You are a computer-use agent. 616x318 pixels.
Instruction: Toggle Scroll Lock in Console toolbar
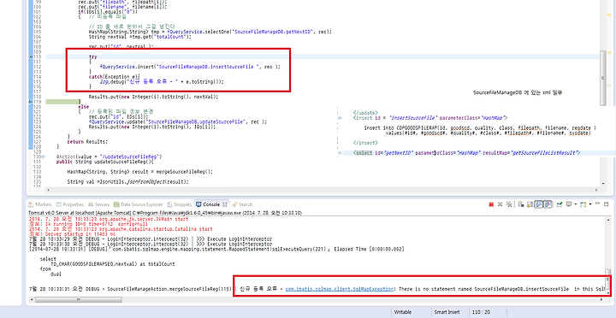tap(530, 204)
